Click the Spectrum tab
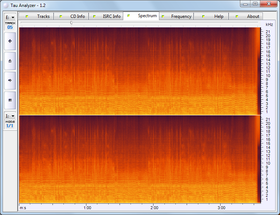 141,16
